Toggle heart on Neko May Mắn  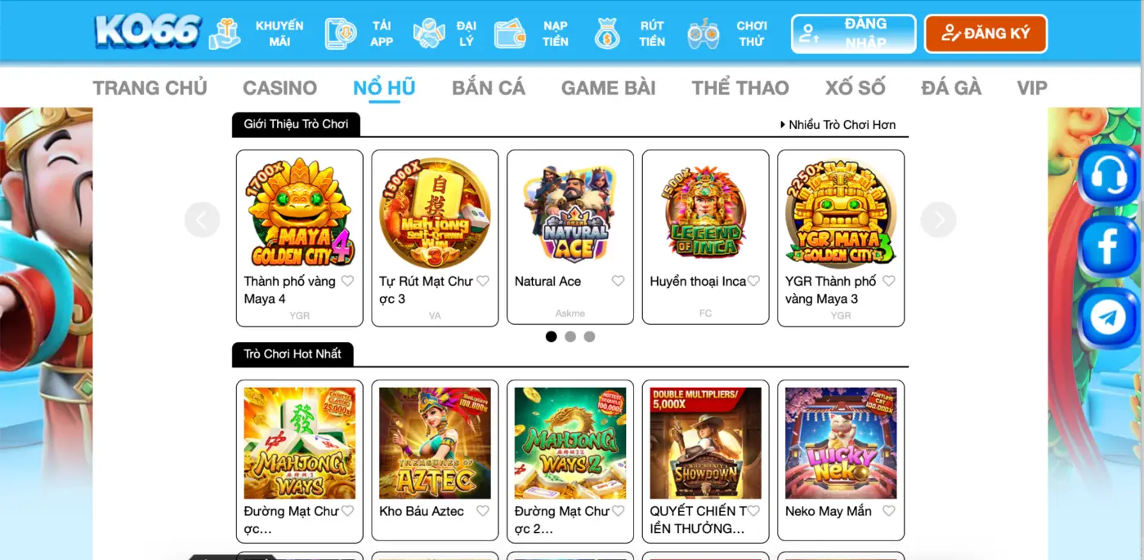tap(888, 511)
